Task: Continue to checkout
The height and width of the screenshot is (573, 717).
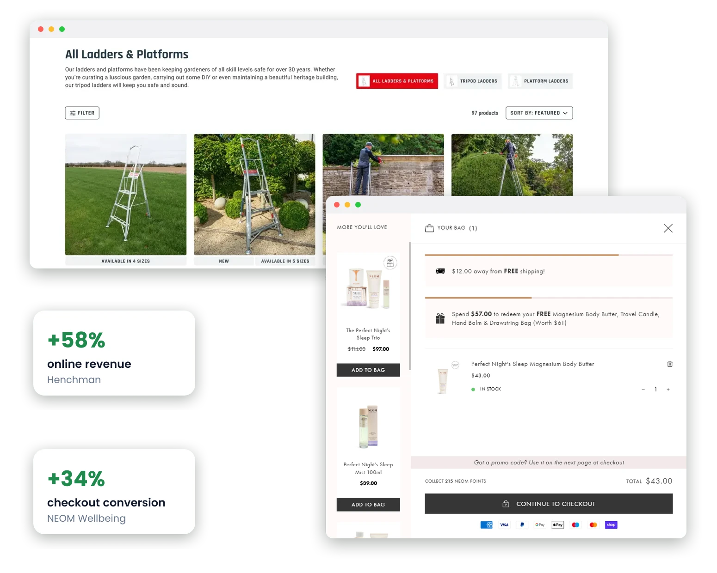Action: [549, 504]
